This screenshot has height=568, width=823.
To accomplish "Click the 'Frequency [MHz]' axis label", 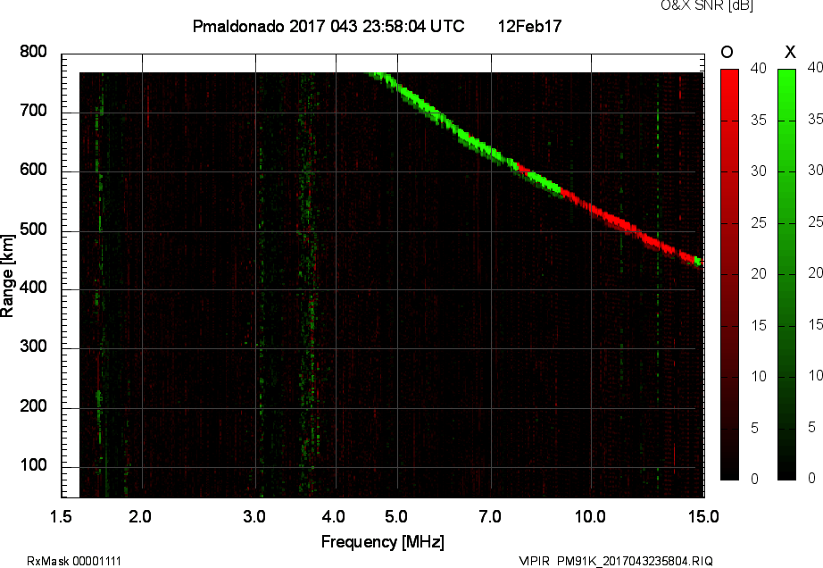I will coord(382,541).
